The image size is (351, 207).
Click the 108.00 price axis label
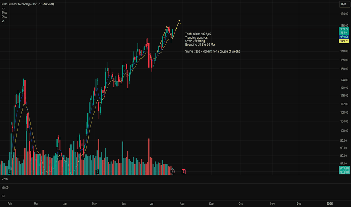(x=344, y=113)
